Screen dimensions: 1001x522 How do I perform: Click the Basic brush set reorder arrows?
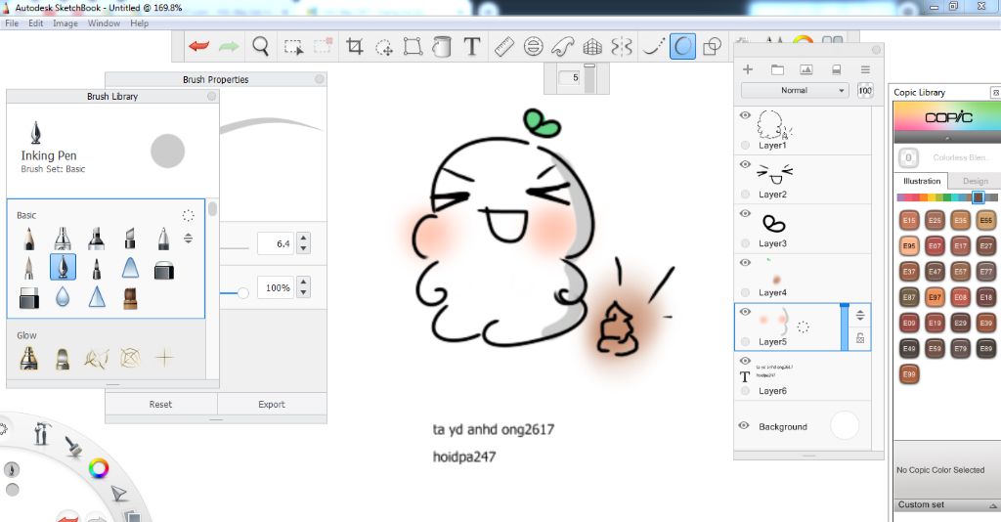(189, 239)
